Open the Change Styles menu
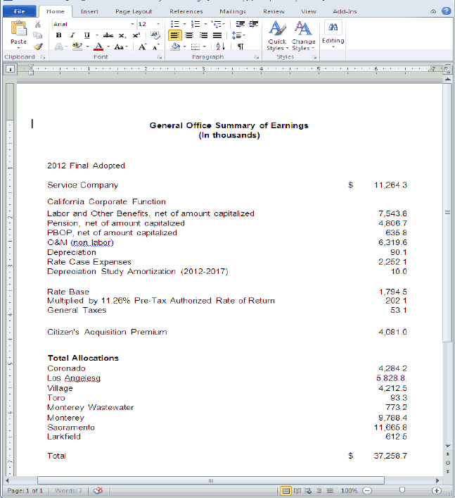The width and height of the screenshot is (455, 498). tap(303, 35)
